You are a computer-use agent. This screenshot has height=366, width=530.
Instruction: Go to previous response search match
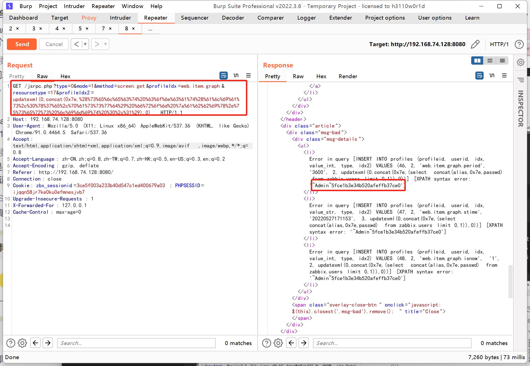(x=291, y=343)
